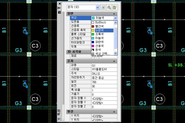This screenshot has height=123, width=185.
Task: Click the 스타일 value HY울릉도M
Action: [x=104, y=69]
